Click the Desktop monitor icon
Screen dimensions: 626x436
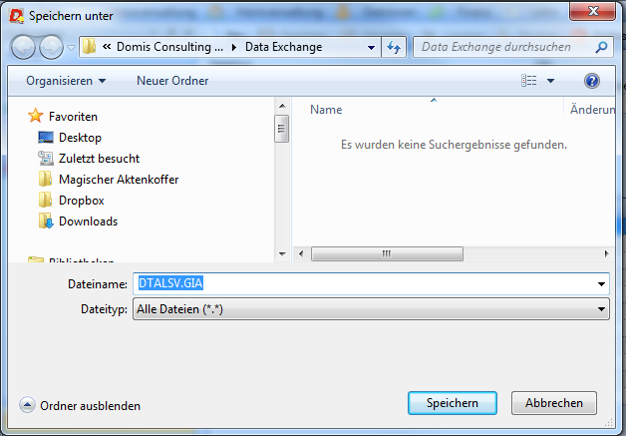pyautogui.click(x=46, y=137)
